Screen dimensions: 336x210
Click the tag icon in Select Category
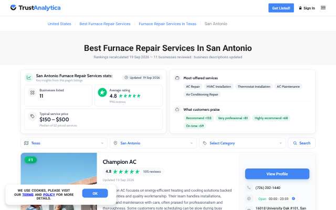205,143
